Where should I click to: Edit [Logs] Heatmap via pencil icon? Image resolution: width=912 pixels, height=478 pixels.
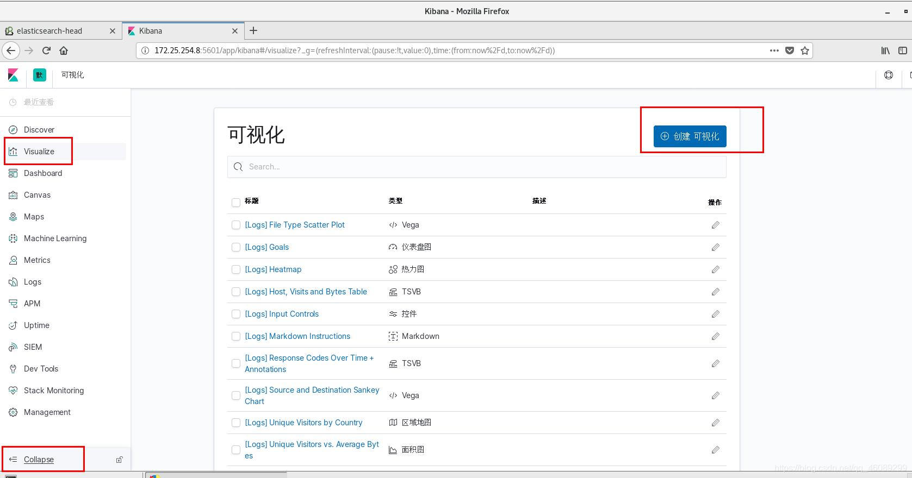pos(715,269)
